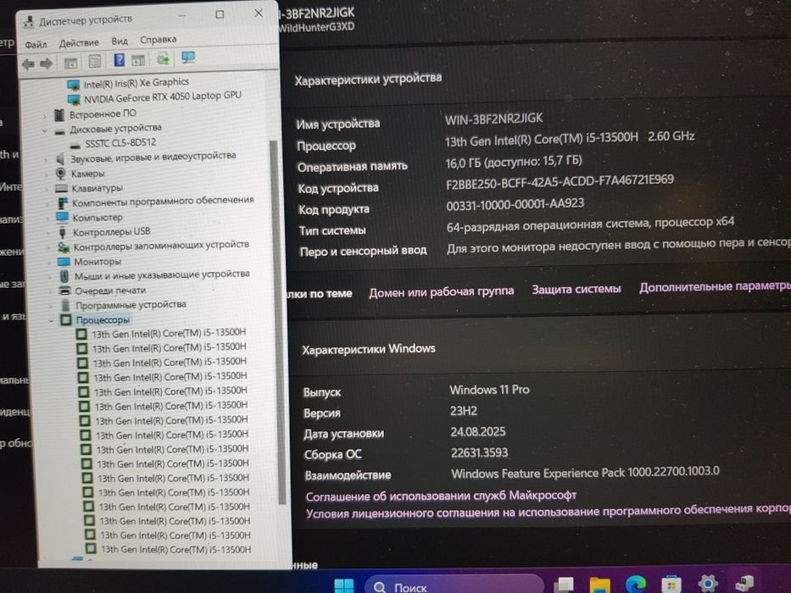Select the last i5-13500H processor entry
The width and height of the screenshot is (791, 593).
(x=175, y=549)
